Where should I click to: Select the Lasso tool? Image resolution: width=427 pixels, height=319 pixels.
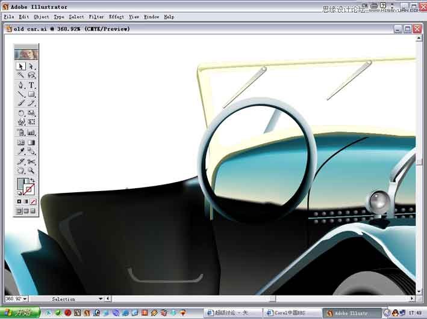click(x=31, y=75)
